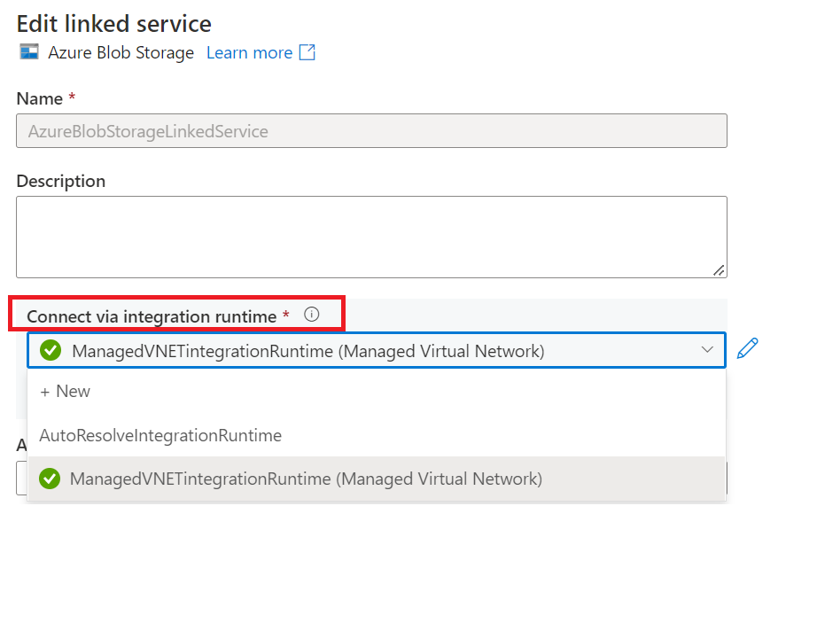Choose AutoResolveIntegrationRuntime from the list
Image resolution: width=817 pixels, height=623 pixels.
tap(160, 435)
